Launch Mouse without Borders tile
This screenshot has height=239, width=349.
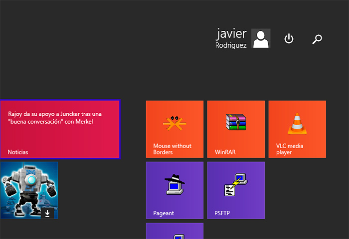point(174,129)
